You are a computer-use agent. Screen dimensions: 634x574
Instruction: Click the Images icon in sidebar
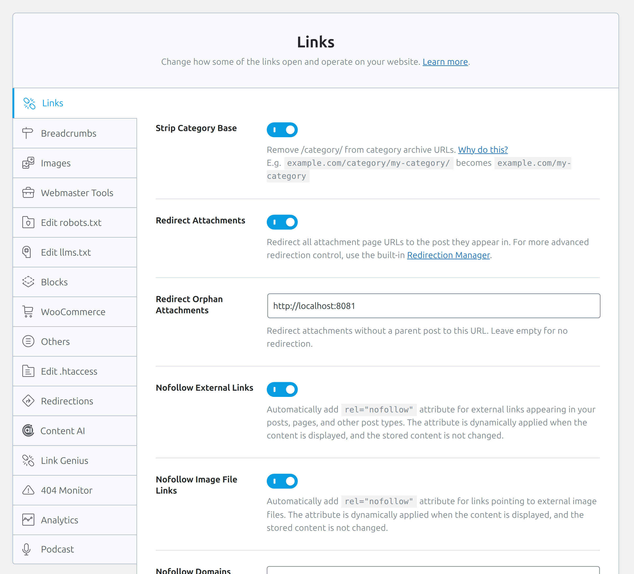pyautogui.click(x=28, y=163)
